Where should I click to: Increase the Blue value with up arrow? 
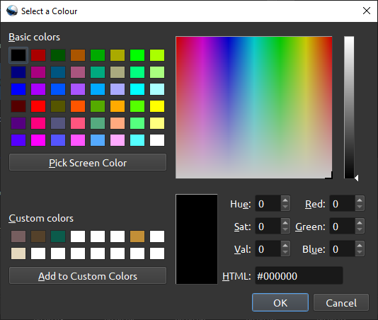click(x=360, y=245)
